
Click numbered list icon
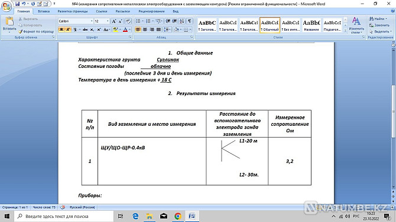click(148, 21)
